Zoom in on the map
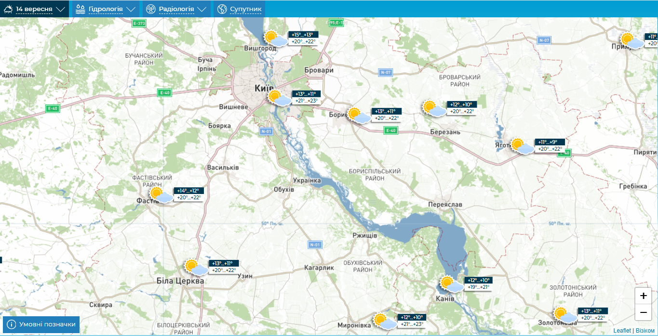This screenshot has height=336, width=658. coord(643,296)
